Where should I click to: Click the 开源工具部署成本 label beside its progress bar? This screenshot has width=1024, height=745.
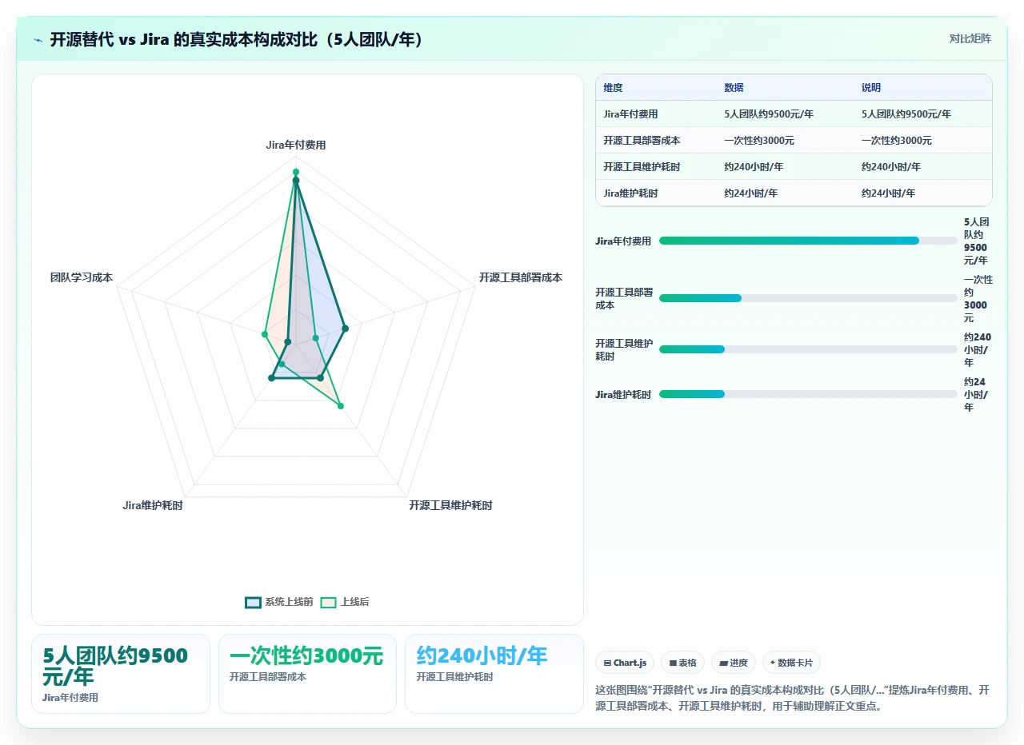click(x=624, y=298)
